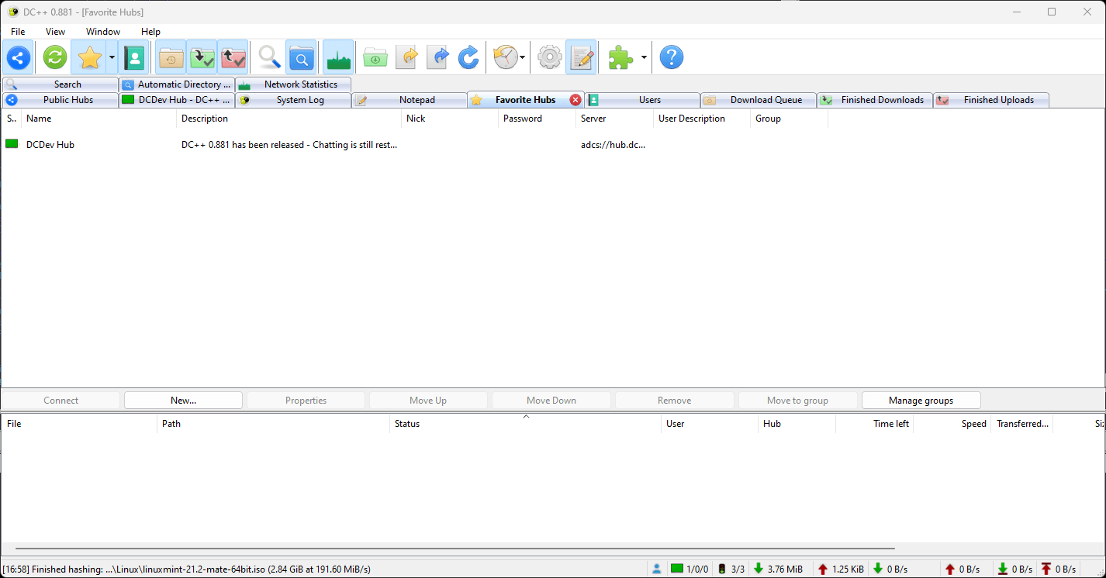This screenshot has height=578, width=1106.
Task: Switch to the System Log tab
Action: pyautogui.click(x=293, y=100)
